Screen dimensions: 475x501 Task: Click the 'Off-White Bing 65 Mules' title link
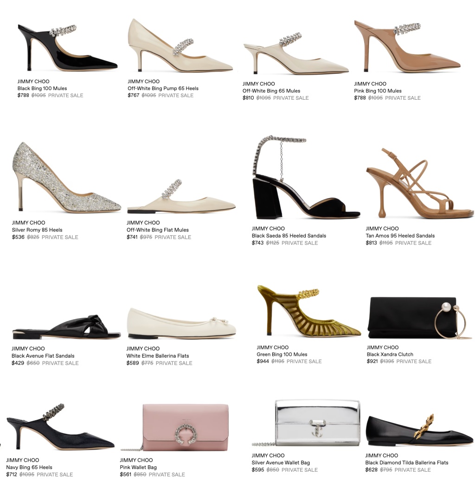271,91
